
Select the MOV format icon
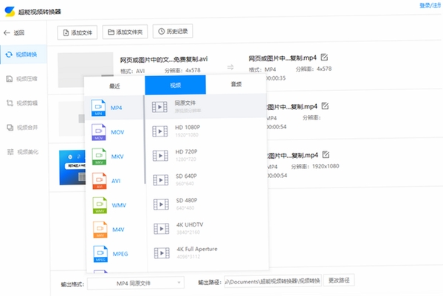pyautogui.click(x=99, y=132)
